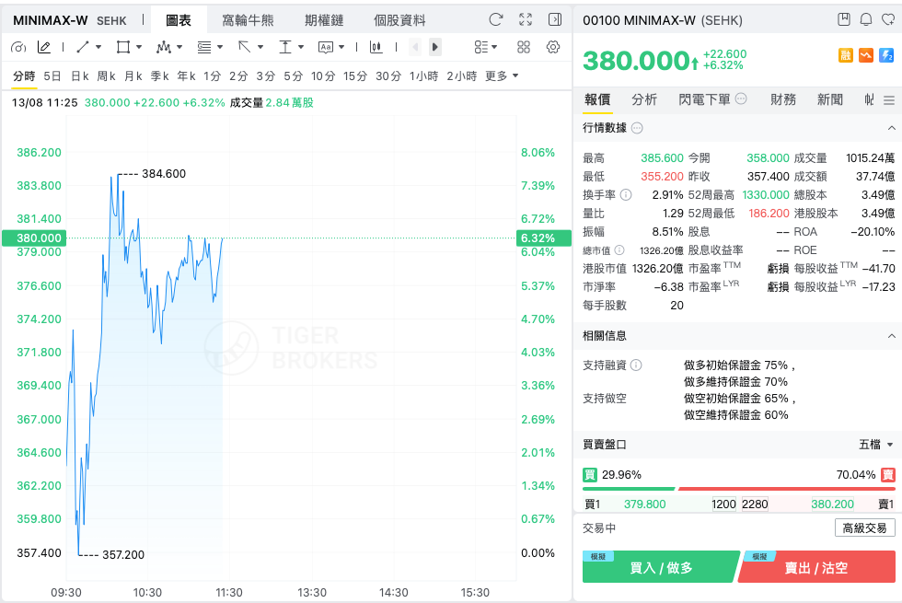902x603 pixels.
Task: Click the play forward arrow button
Action: (435, 47)
